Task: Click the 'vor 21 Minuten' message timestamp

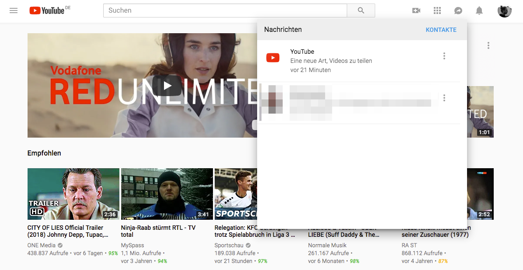Action: (x=310, y=70)
